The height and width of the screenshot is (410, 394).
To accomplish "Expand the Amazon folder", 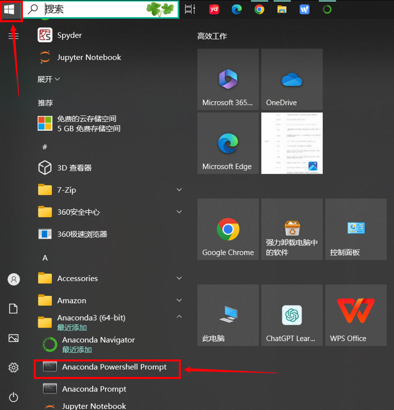I will (x=110, y=300).
